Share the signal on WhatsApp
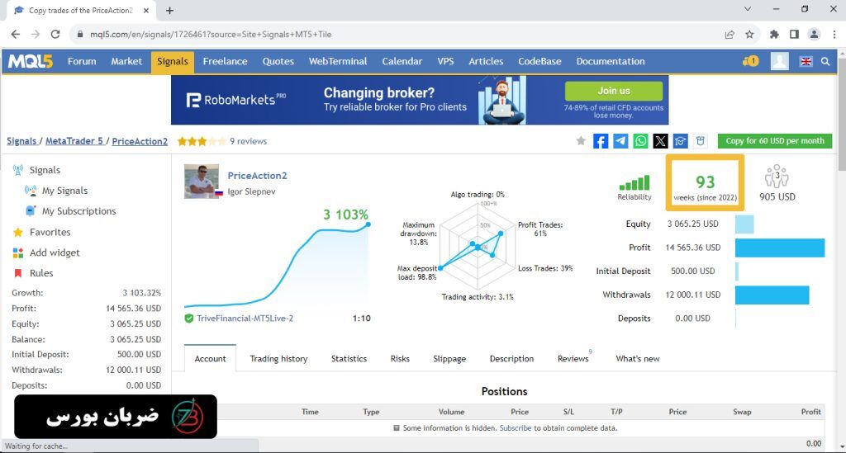This screenshot has height=453, width=846. pos(640,141)
